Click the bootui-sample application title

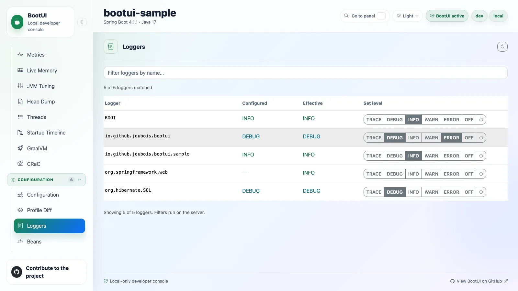tap(140, 13)
